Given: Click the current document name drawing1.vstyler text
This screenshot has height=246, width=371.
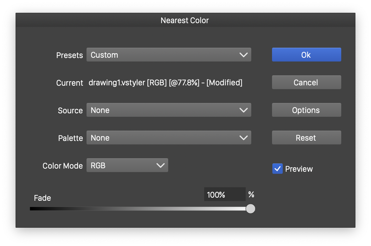Looking at the screenshot, I should 116,83.
